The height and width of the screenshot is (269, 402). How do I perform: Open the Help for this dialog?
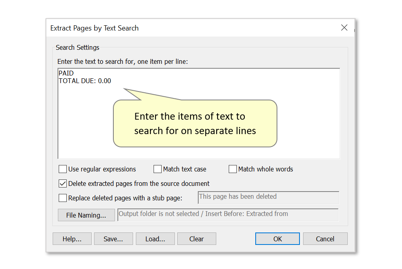pyautogui.click(x=72, y=238)
